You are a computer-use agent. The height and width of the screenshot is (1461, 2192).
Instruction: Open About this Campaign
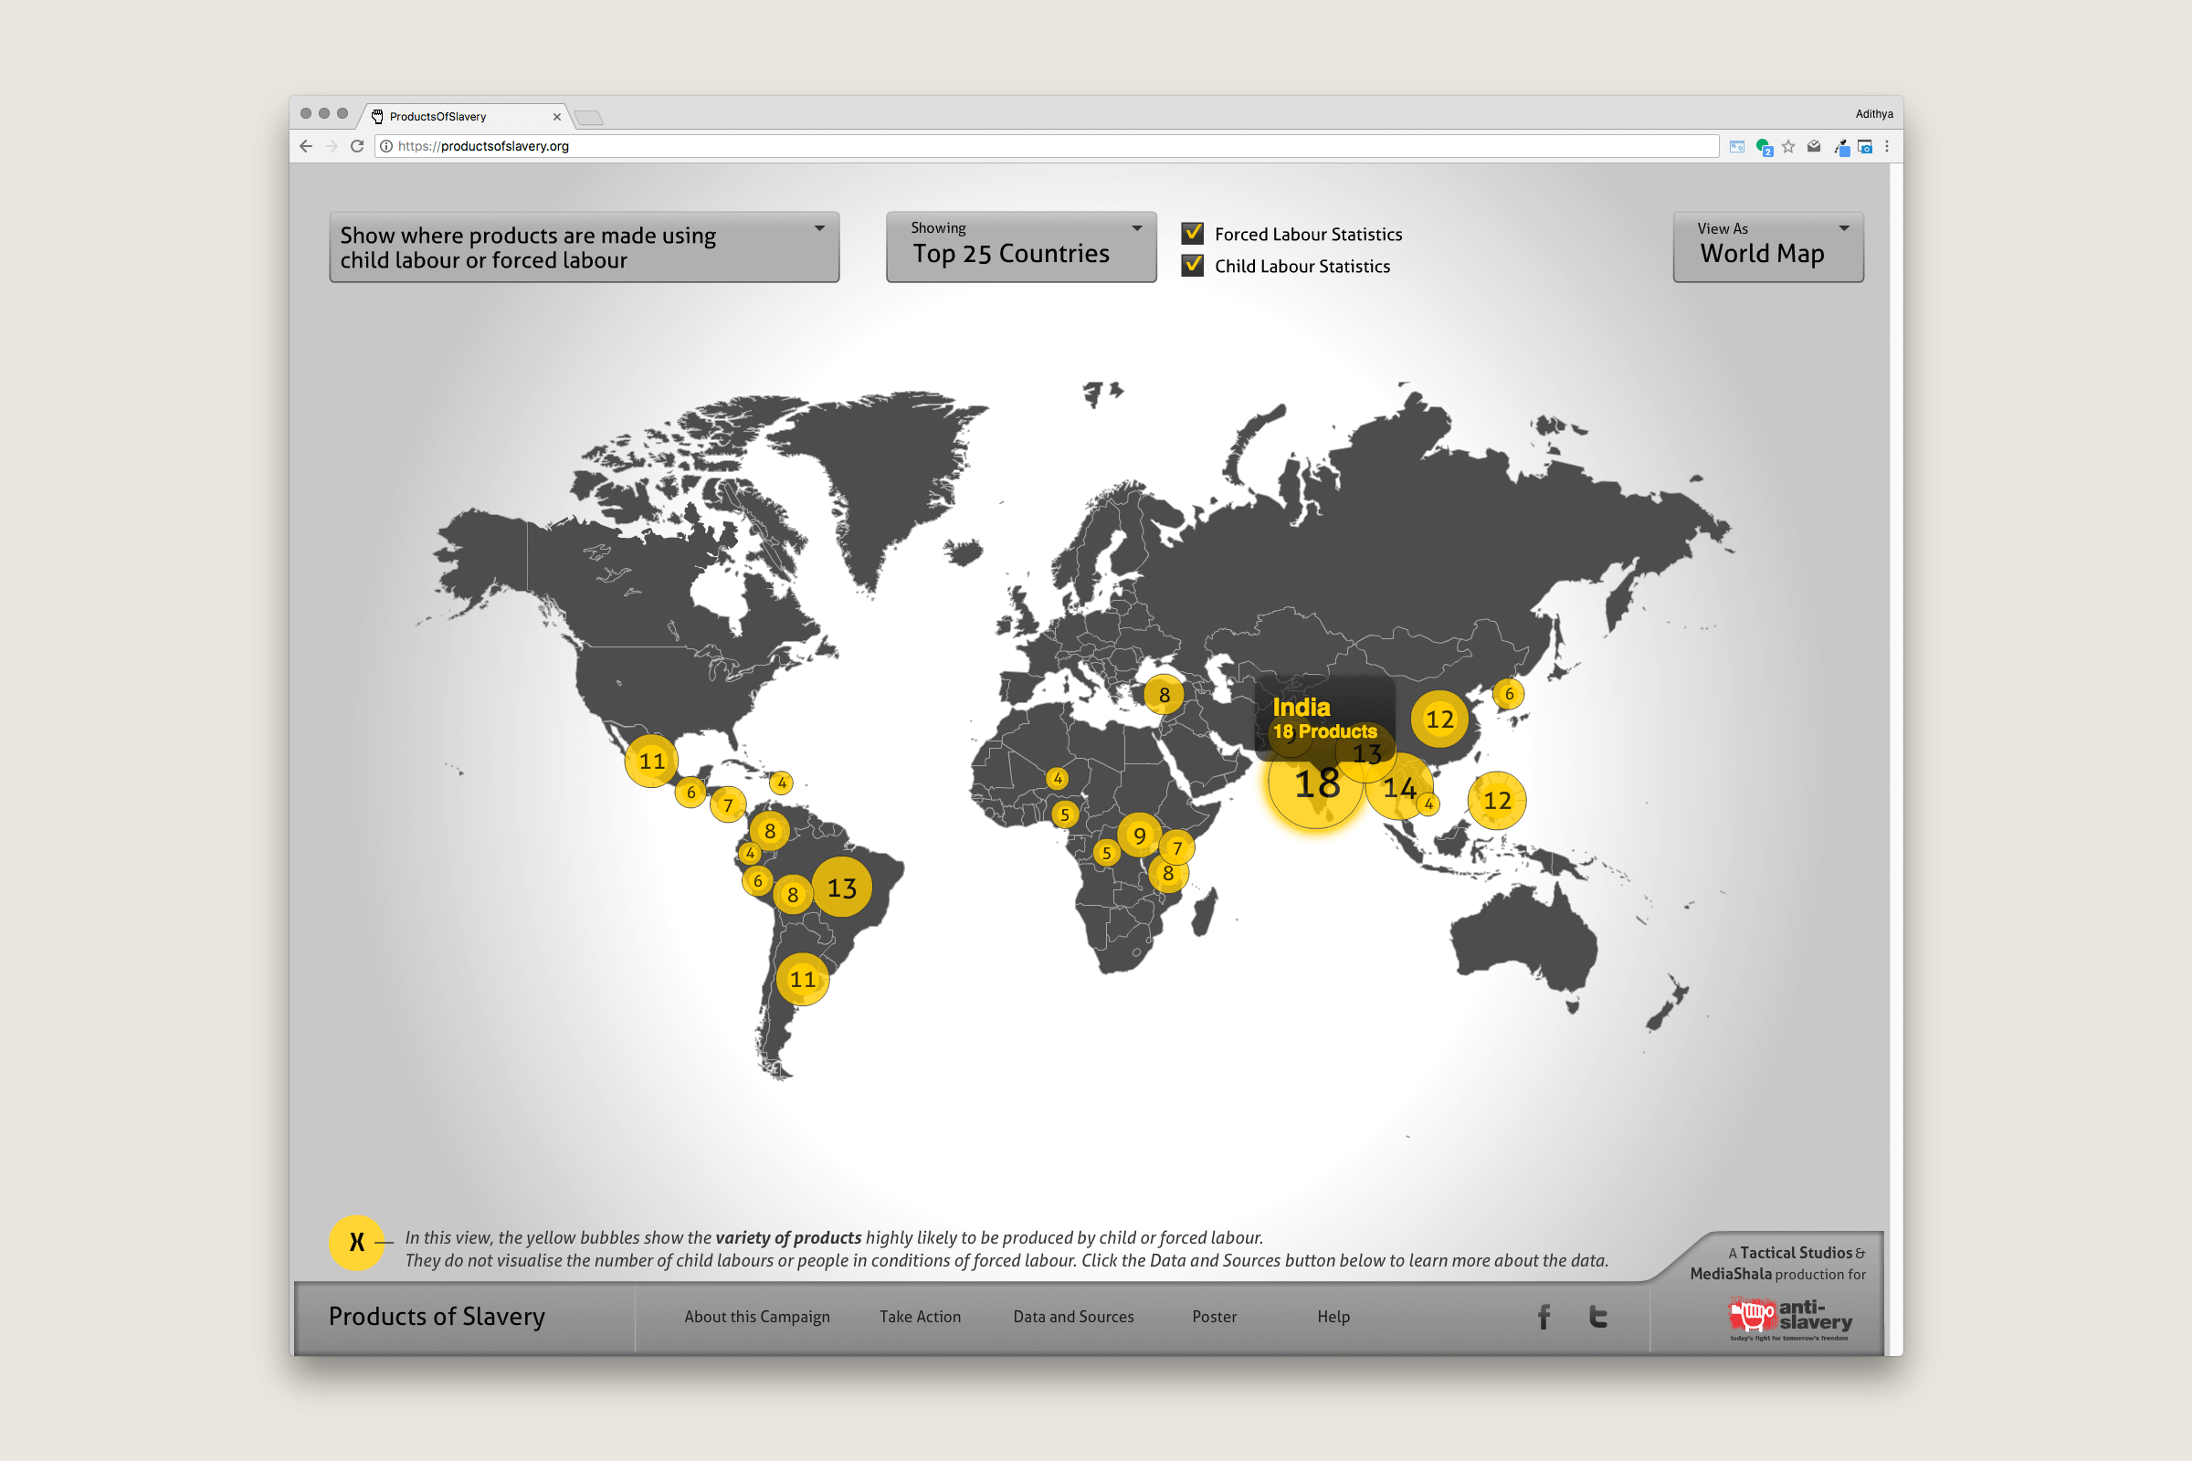(757, 1317)
